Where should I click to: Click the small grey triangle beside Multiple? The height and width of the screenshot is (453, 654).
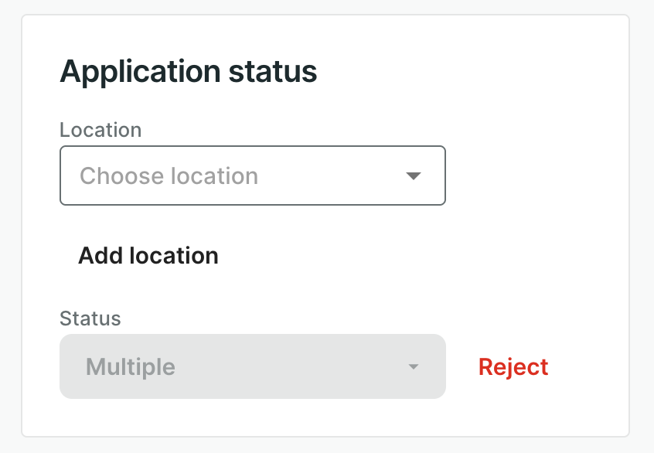click(x=414, y=366)
